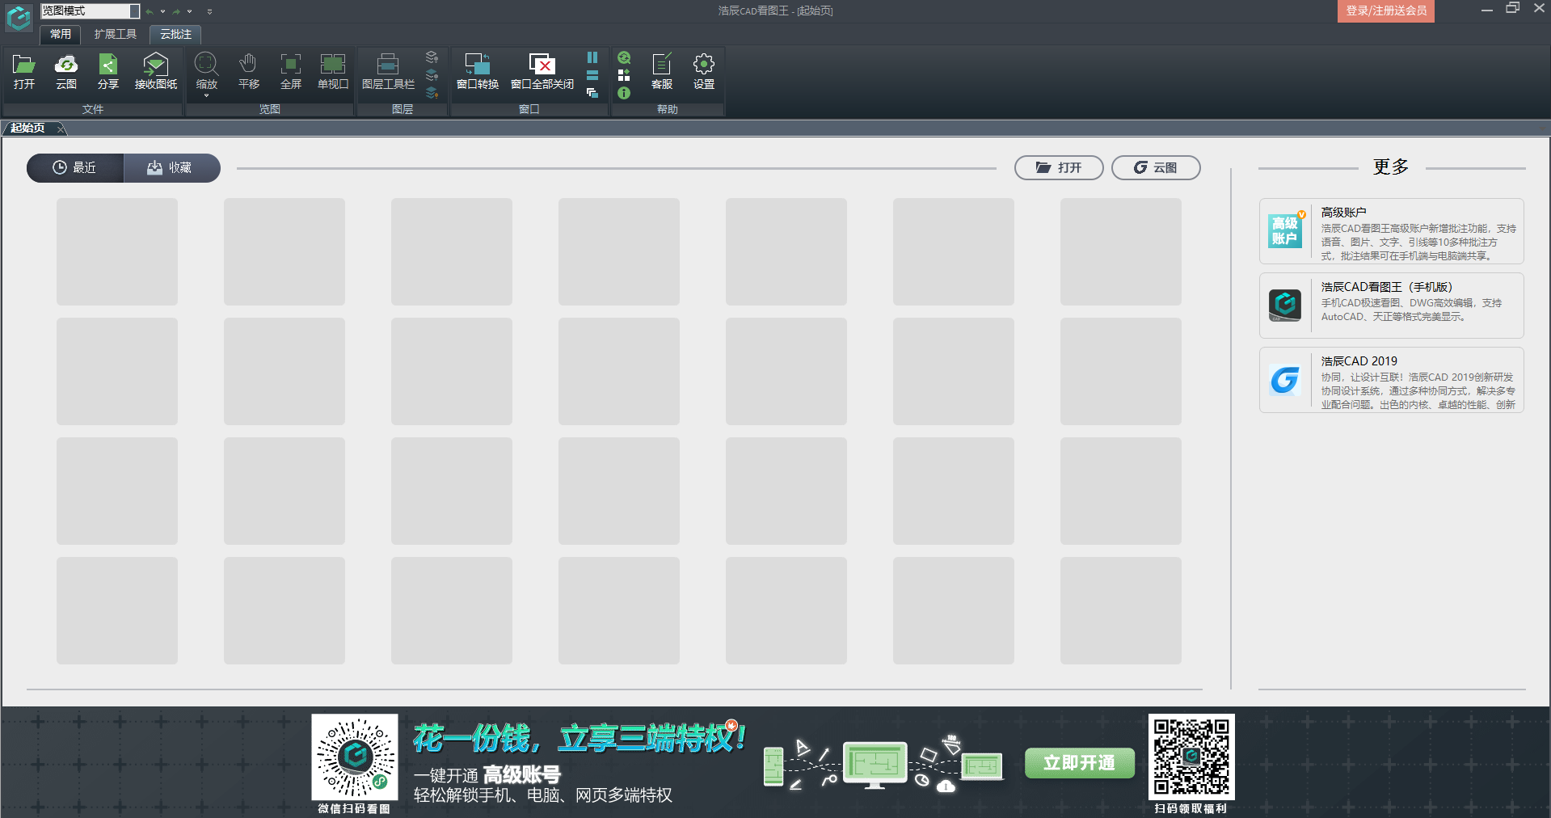Image resolution: width=1551 pixels, height=818 pixels.
Task: Expand the undo history dropdown arrow
Action: click(x=162, y=11)
